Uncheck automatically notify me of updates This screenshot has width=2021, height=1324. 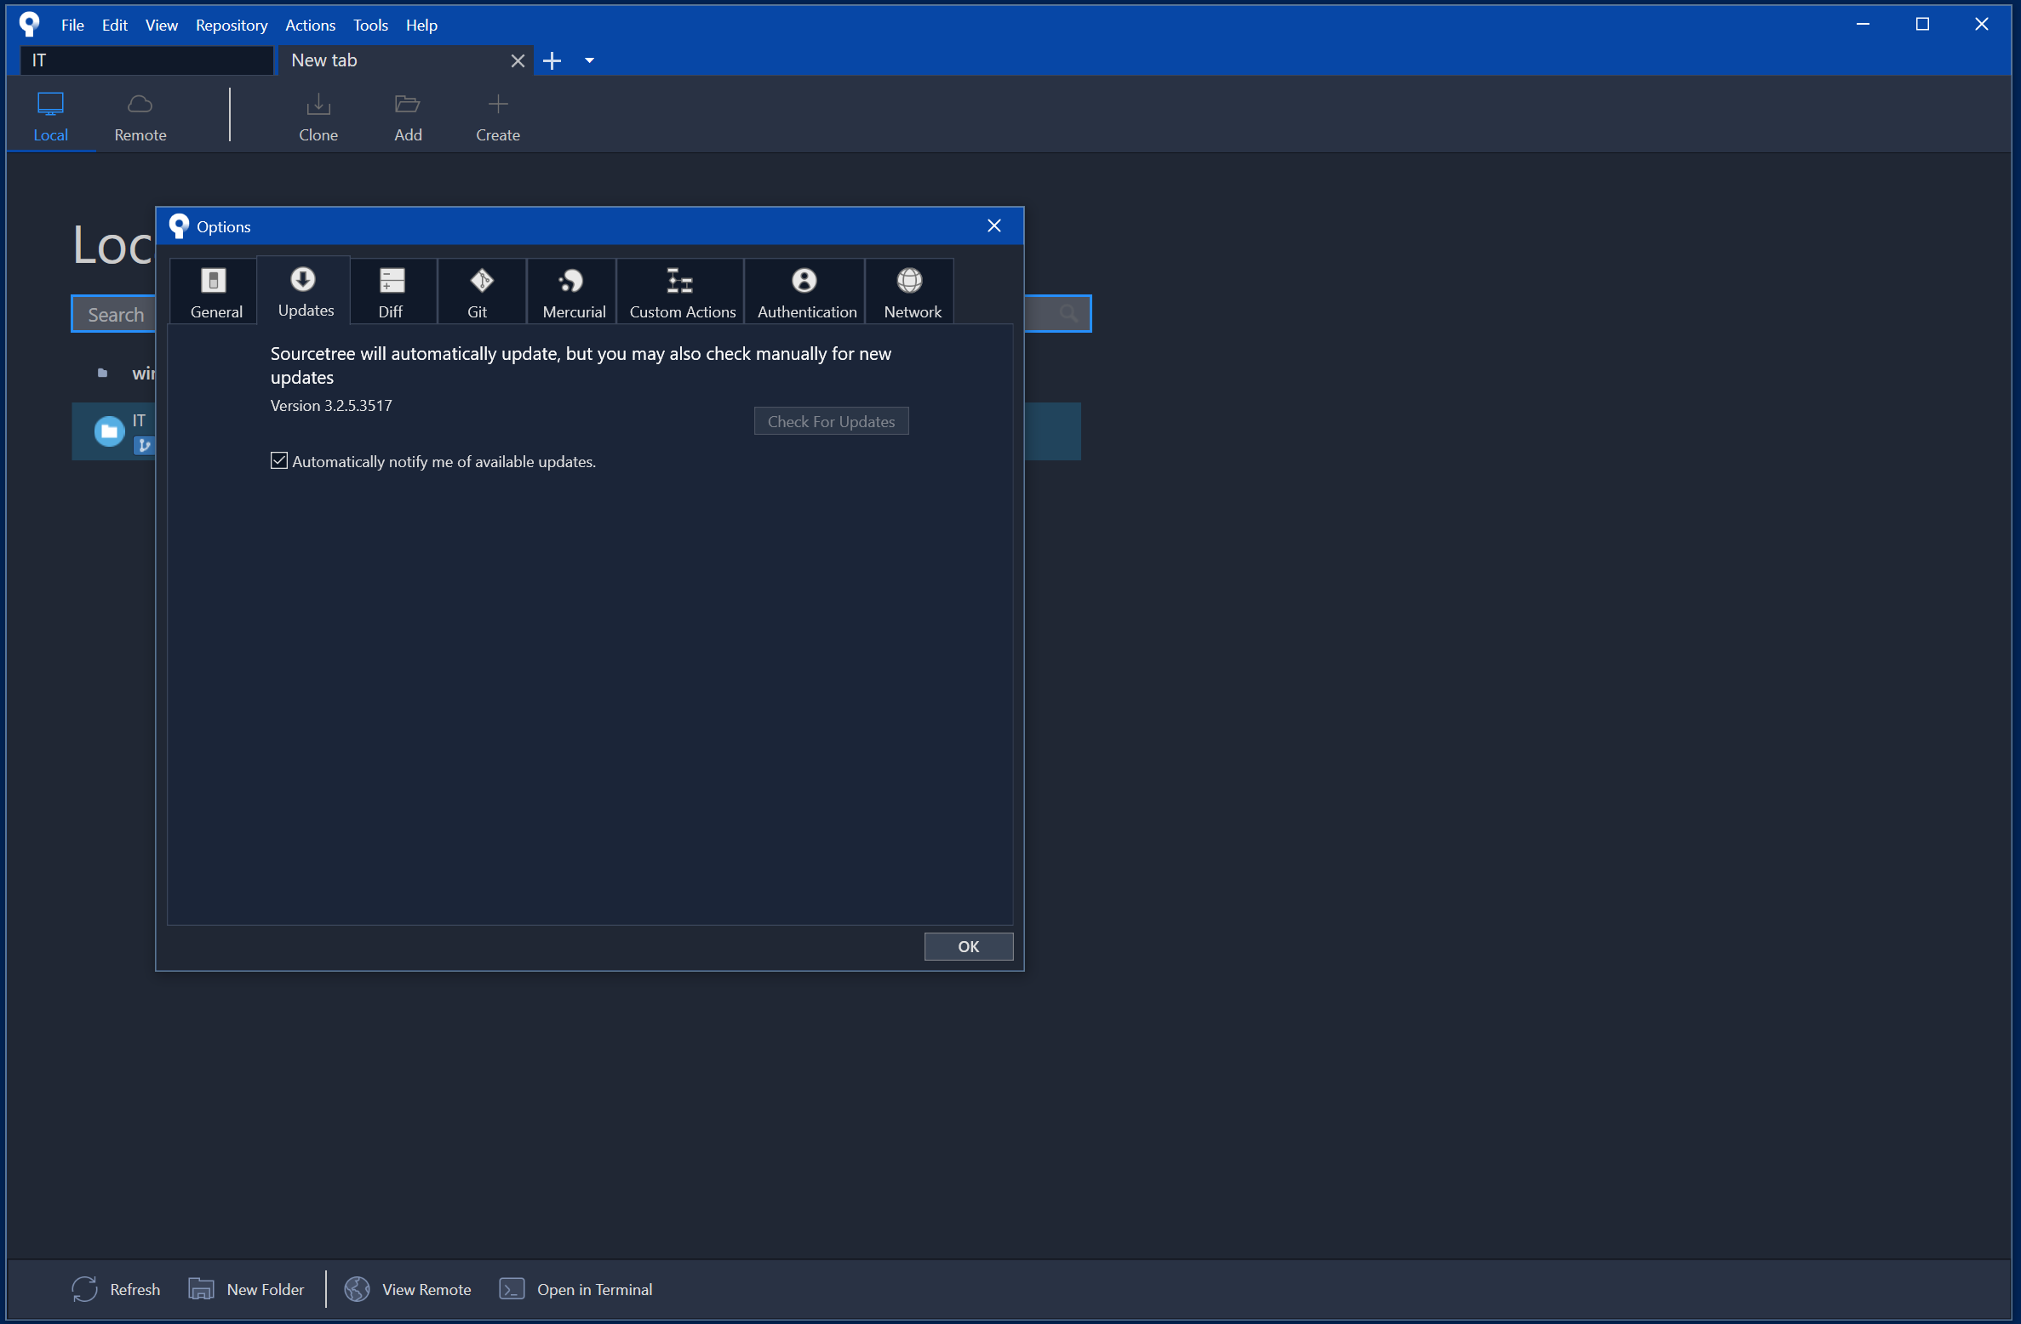tap(279, 461)
